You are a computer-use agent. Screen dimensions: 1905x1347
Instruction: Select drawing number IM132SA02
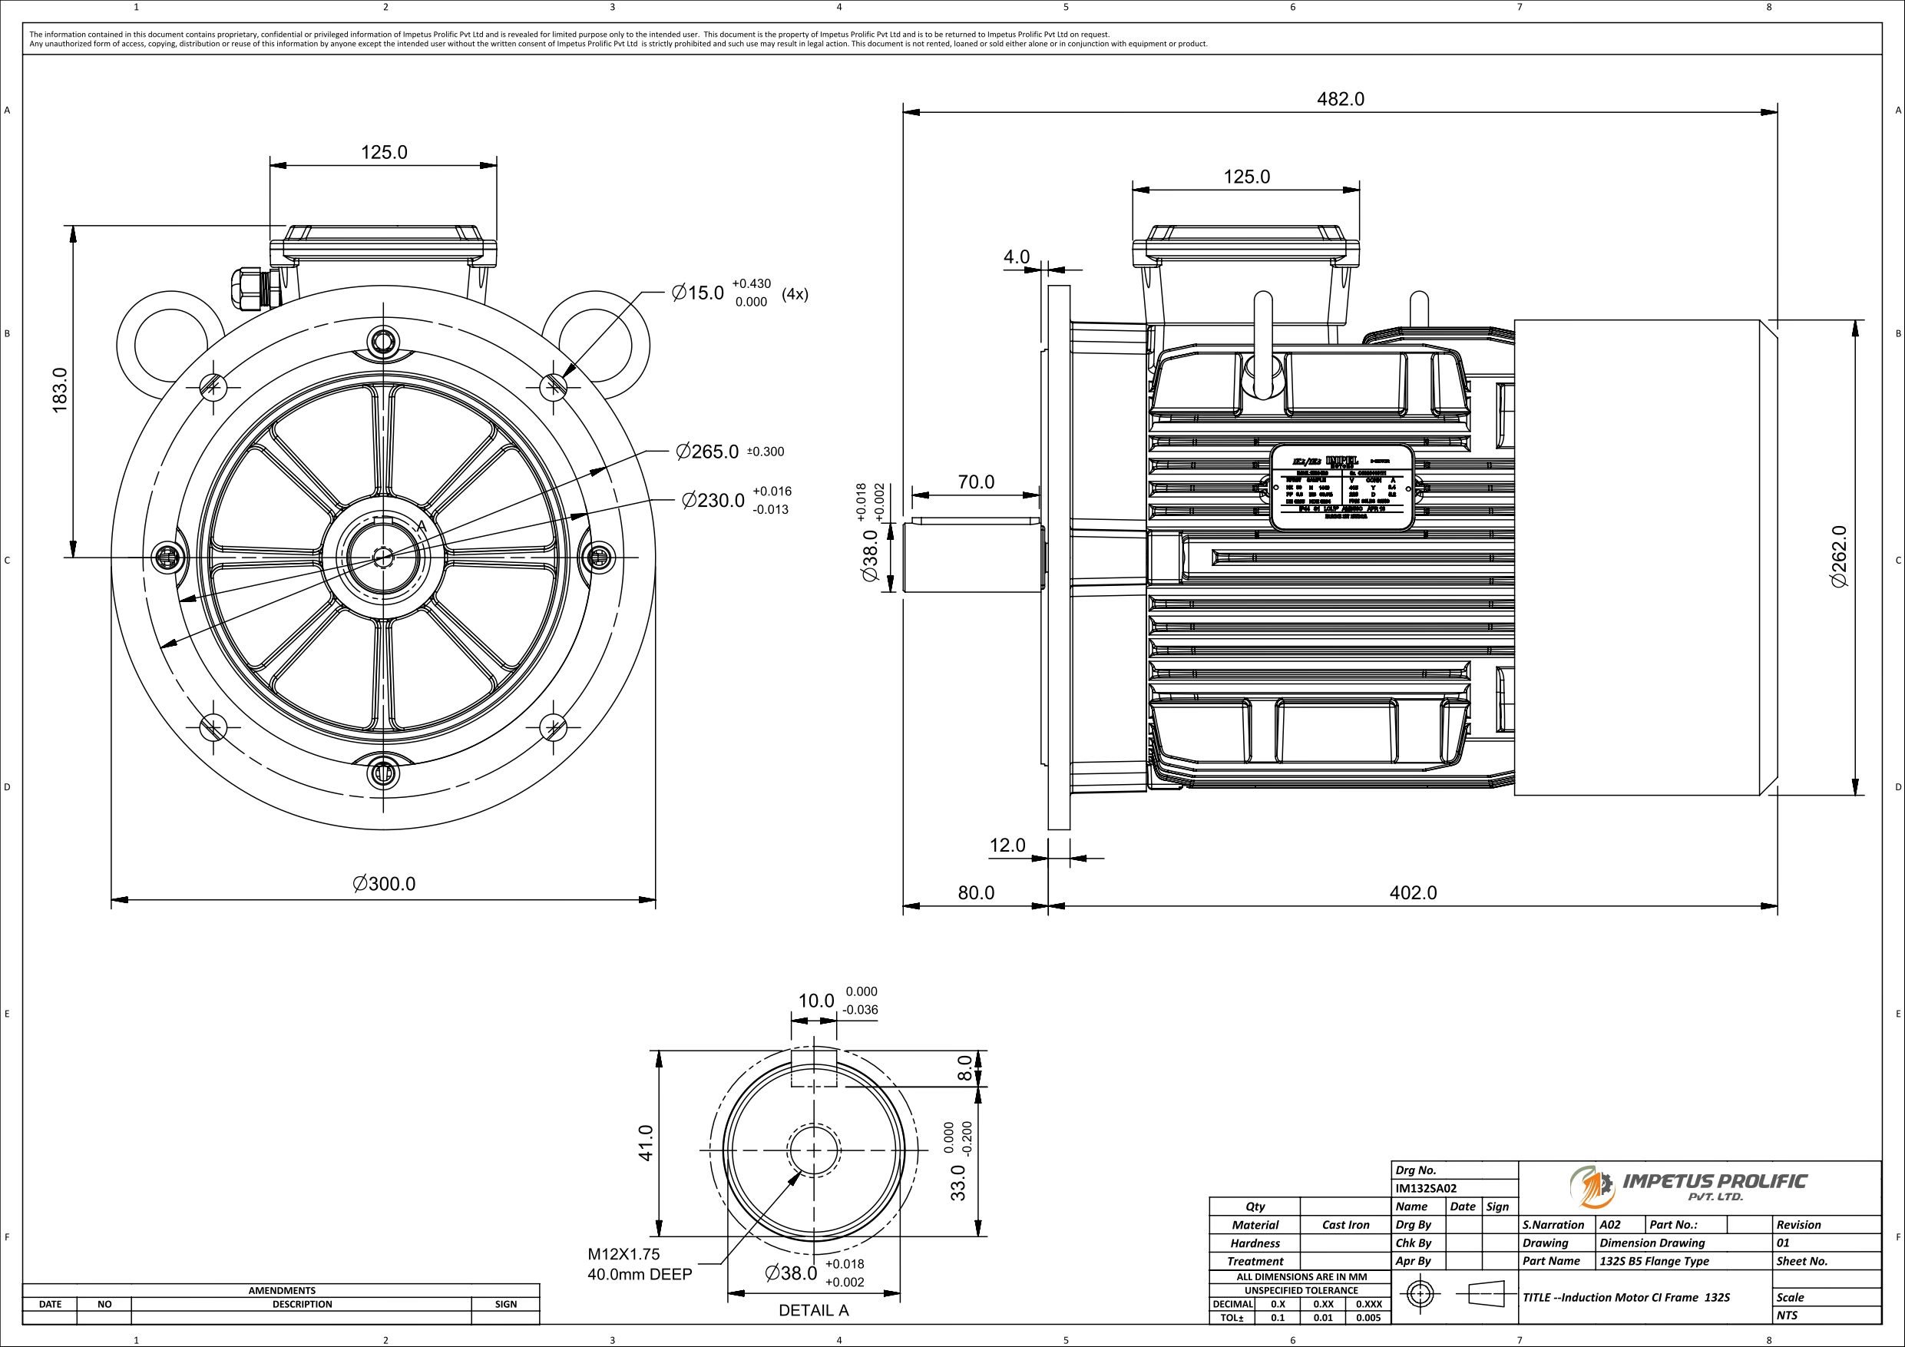click(x=1425, y=1189)
